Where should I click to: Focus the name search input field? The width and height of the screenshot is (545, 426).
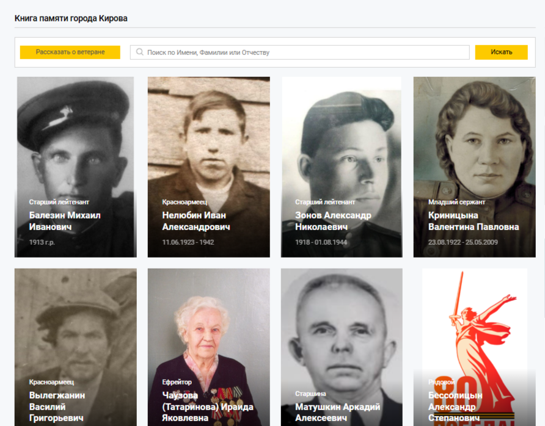coord(305,52)
